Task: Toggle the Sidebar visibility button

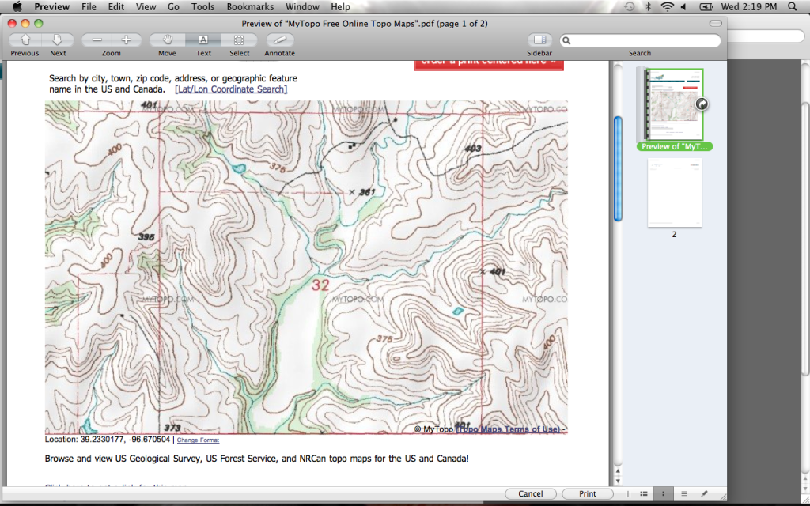Action: coord(540,40)
